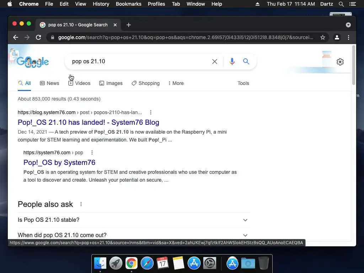
Task: Open the Profiles menu
Action: coord(156,4)
